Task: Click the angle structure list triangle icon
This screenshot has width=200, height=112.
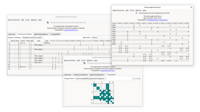Action: [137, 13]
